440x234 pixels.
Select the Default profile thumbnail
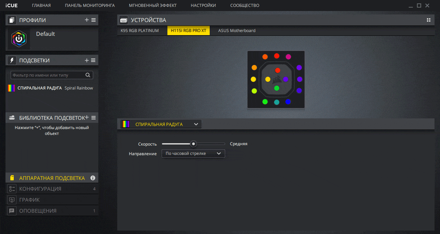coord(19,39)
